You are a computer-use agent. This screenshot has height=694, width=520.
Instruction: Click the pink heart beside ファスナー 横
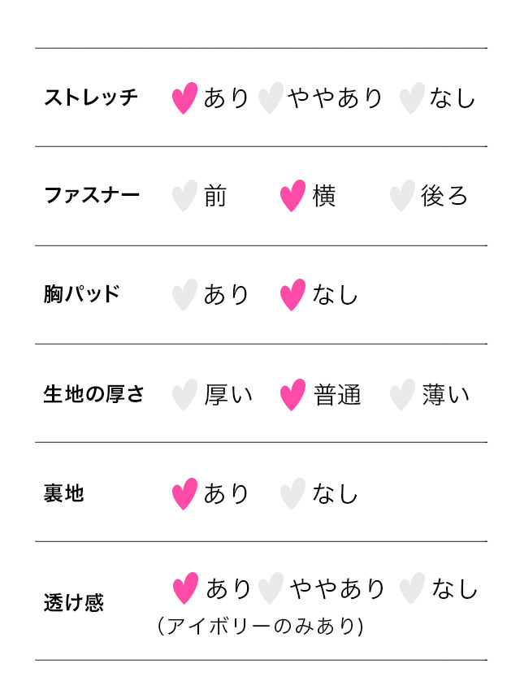click(292, 196)
